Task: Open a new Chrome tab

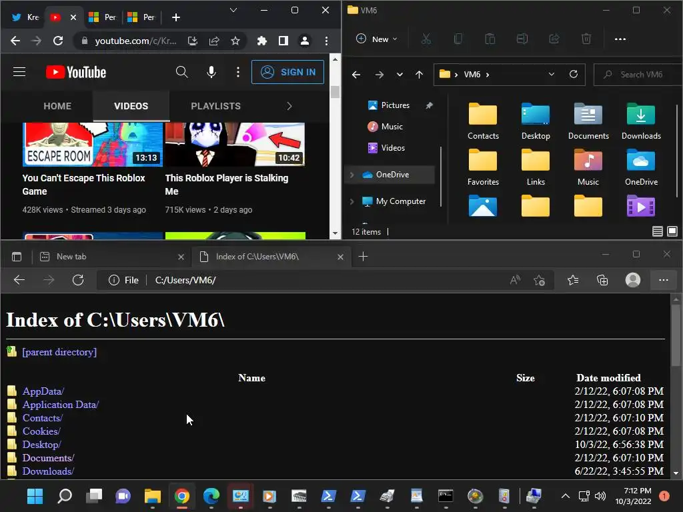Action: (x=176, y=17)
